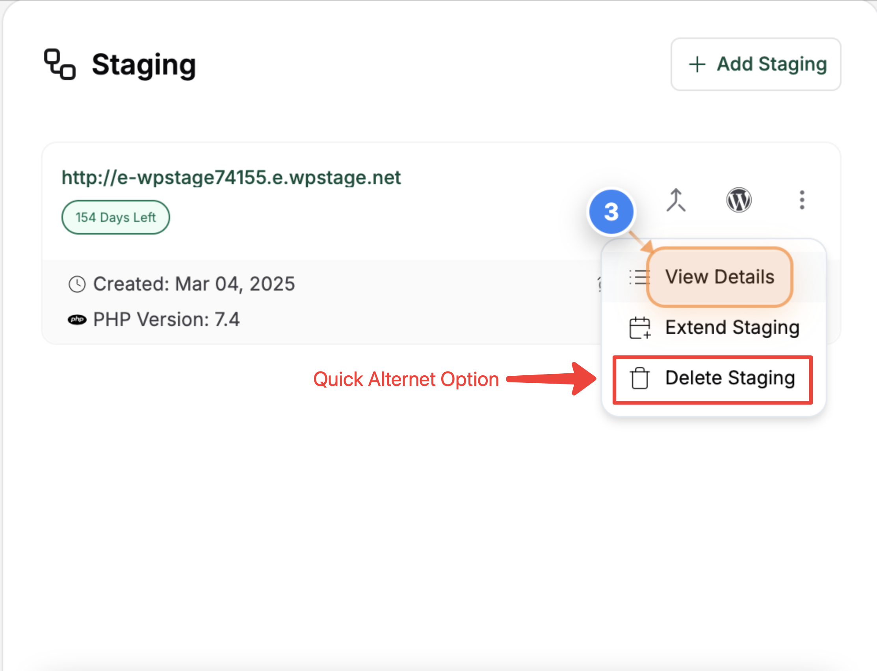877x671 pixels.
Task: Click the PHP Version: 7.4 label
Action: pyautogui.click(x=166, y=319)
